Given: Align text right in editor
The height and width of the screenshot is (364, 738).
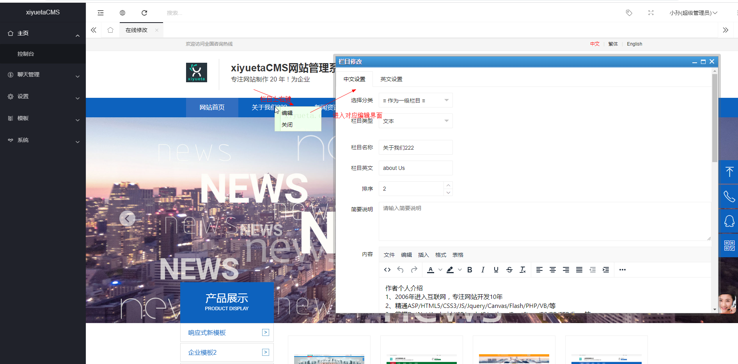Looking at the screenshot, I should tap(566, 270).
